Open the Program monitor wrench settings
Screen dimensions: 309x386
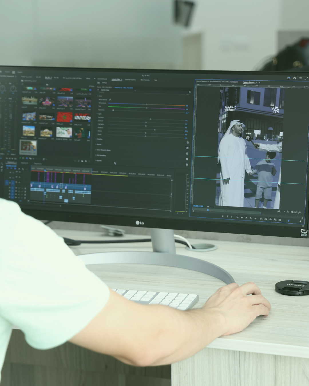tap(288, 212)
